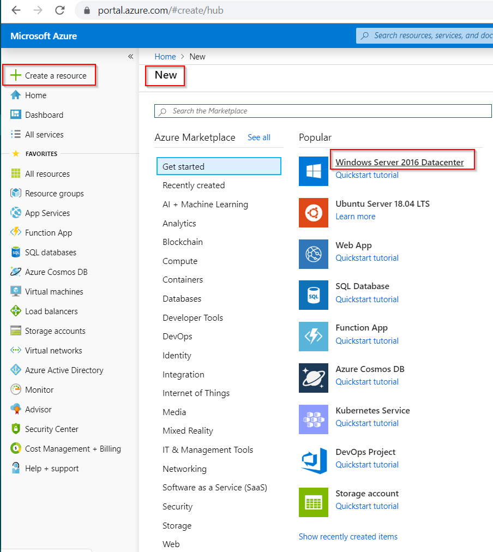
Task: Click the Dashboard icon in sidebar
Action: pyautogui.click(x=15, y=115)
